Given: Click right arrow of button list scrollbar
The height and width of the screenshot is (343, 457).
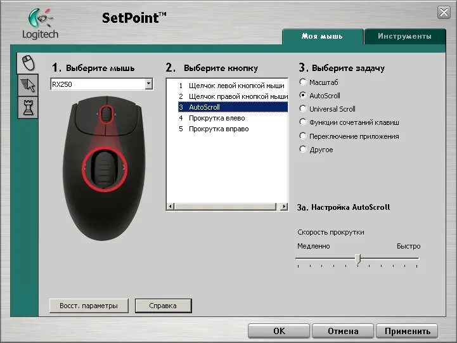Looking at the screenshot, I should [x=284, y=206].
